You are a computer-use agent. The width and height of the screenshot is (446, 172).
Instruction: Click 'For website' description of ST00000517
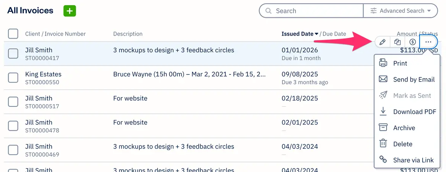tap(130, 98)
